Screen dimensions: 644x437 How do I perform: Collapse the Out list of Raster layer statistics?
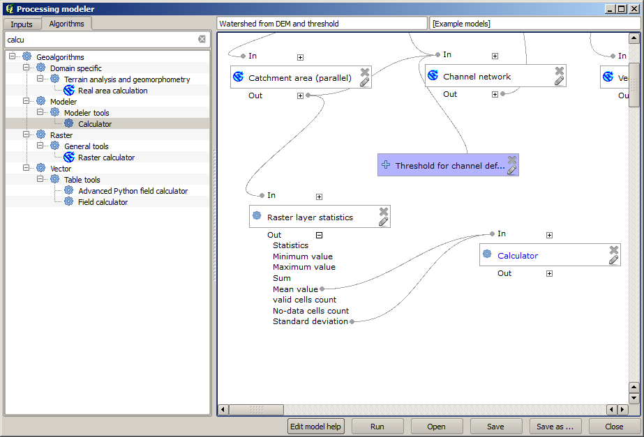[319, 235]
